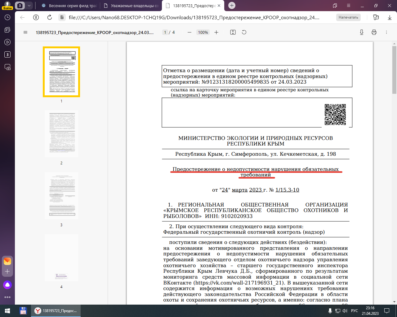Toggle the thumbnail sidebar menu
This screenshot has width=397, height=317.
[25, 32]
